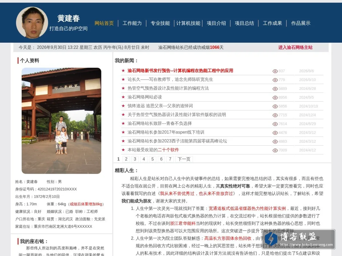This screenshot has width=342, height=256.
Task: Click the 我的座右铭 section heading
Action: 34,241
